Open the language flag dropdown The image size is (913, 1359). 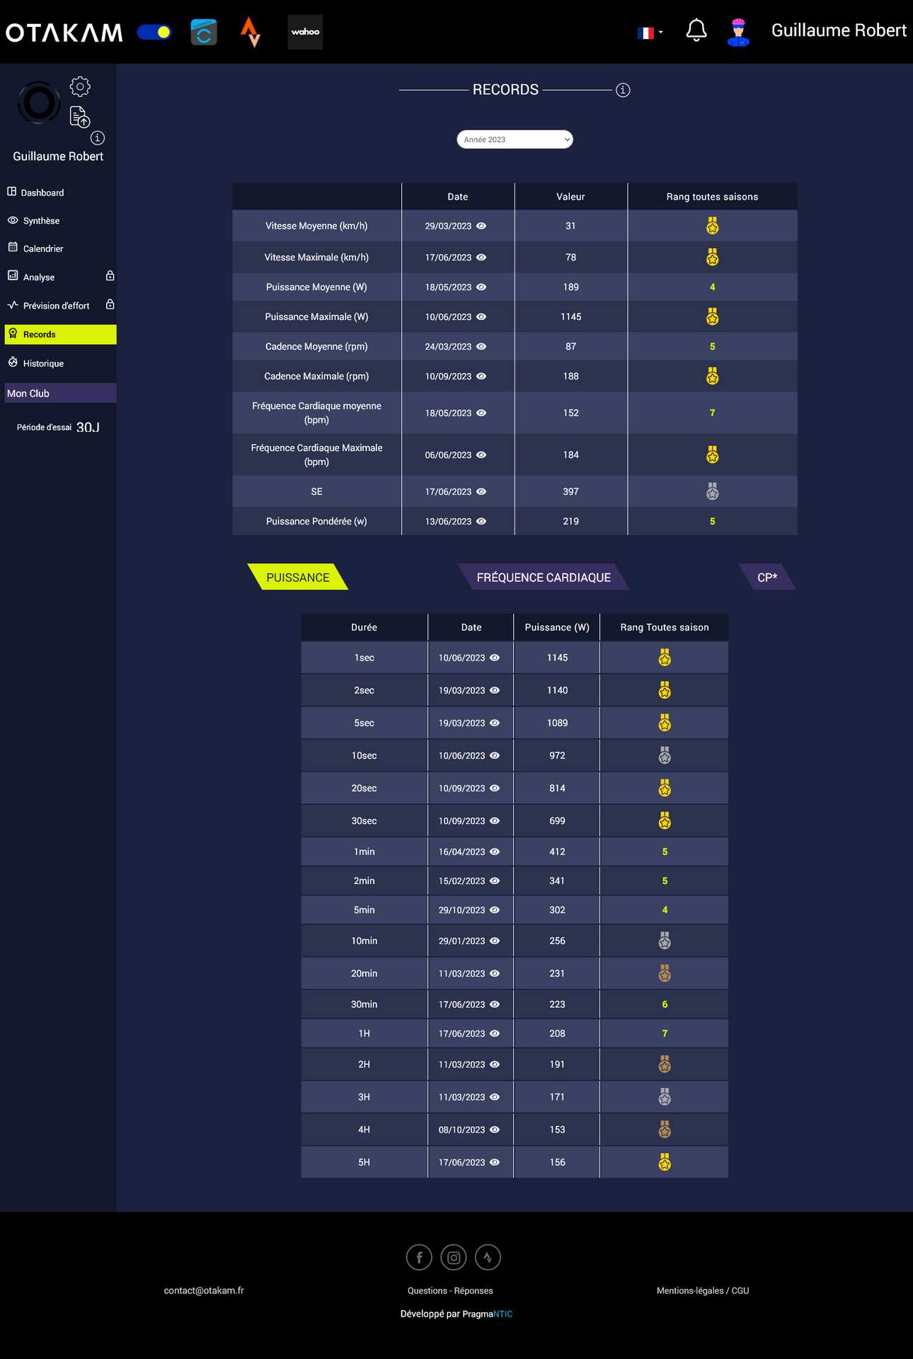[x=650, y=33]
